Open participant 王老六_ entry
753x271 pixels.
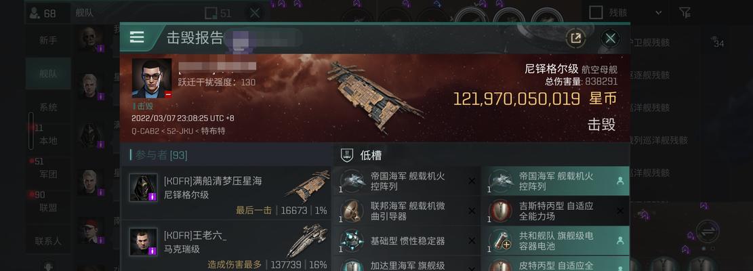[x=226, y=245]
